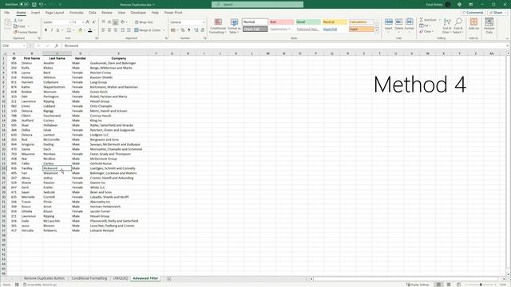This screenshot has height=287, width=511.
Task: Click Increase Indent icon
Action: (129, 30)
